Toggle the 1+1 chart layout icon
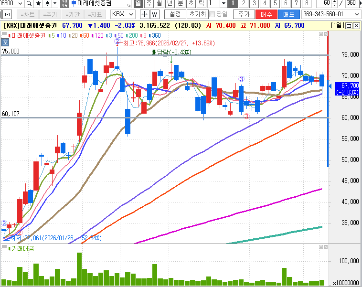 tap(7, 14)
